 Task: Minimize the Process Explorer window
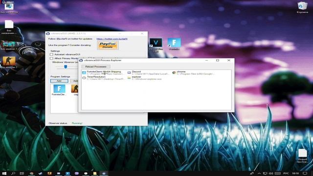tap(206, 60)
